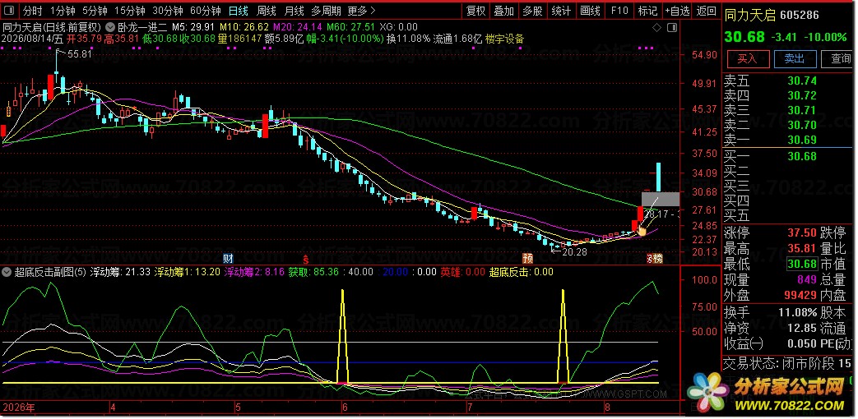The image size is (858, 419).
Task: Click the M60: 27.51 moving average readout
Action: click(351, 27)
